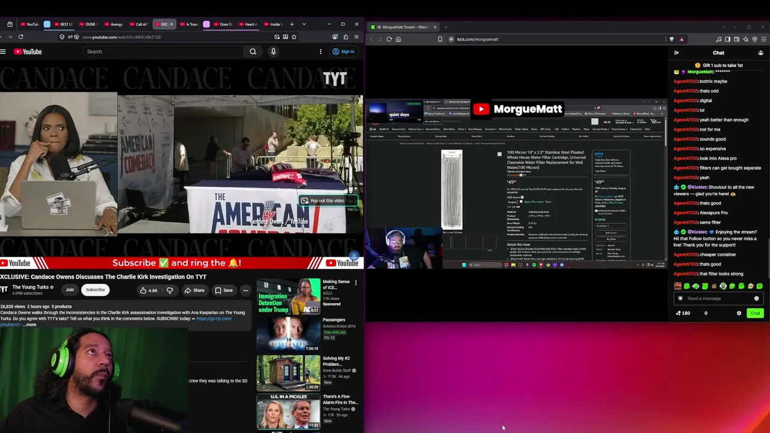This screenshot has width=770, height=433.
Task: Open the Brave Wallet icon
Action: click(736, 39)
